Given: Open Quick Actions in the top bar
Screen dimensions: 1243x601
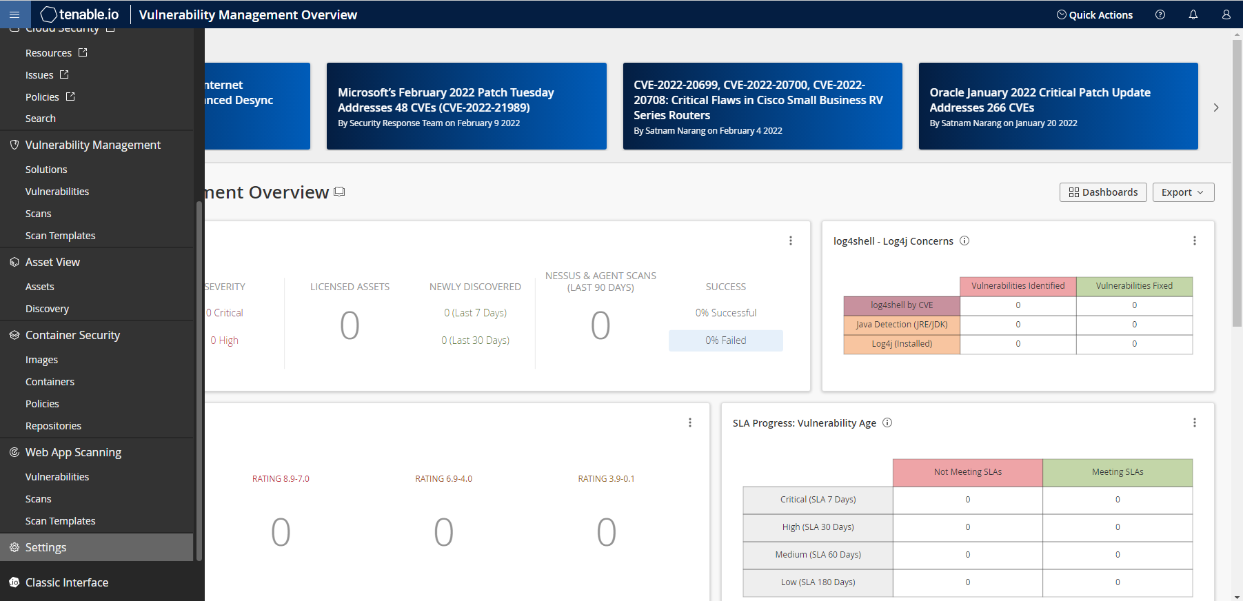Looking at the screenshot, I should pyautogui.click(x=1095, y=14).
